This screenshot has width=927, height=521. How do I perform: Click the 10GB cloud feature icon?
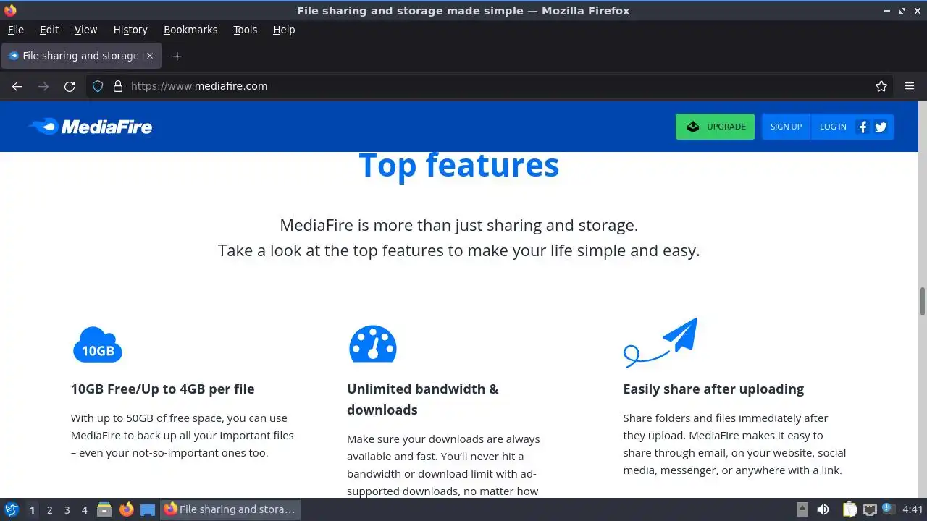coord(98,344)
